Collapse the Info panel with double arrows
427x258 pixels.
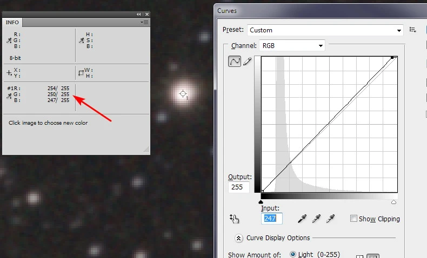click(x=139, y=14)
